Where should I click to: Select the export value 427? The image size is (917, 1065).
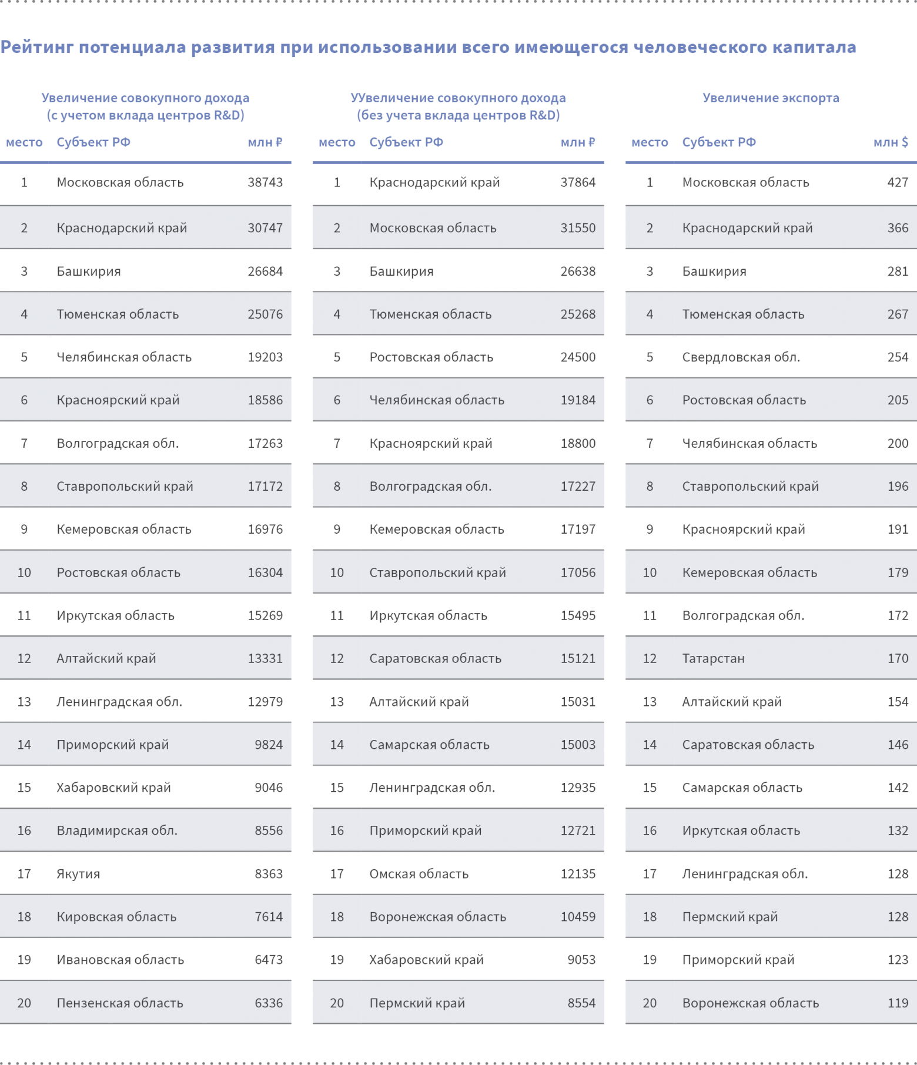pos(898,183)
